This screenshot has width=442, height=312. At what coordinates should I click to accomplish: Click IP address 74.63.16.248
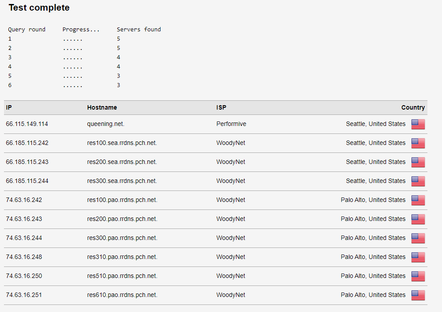(24, 257)
